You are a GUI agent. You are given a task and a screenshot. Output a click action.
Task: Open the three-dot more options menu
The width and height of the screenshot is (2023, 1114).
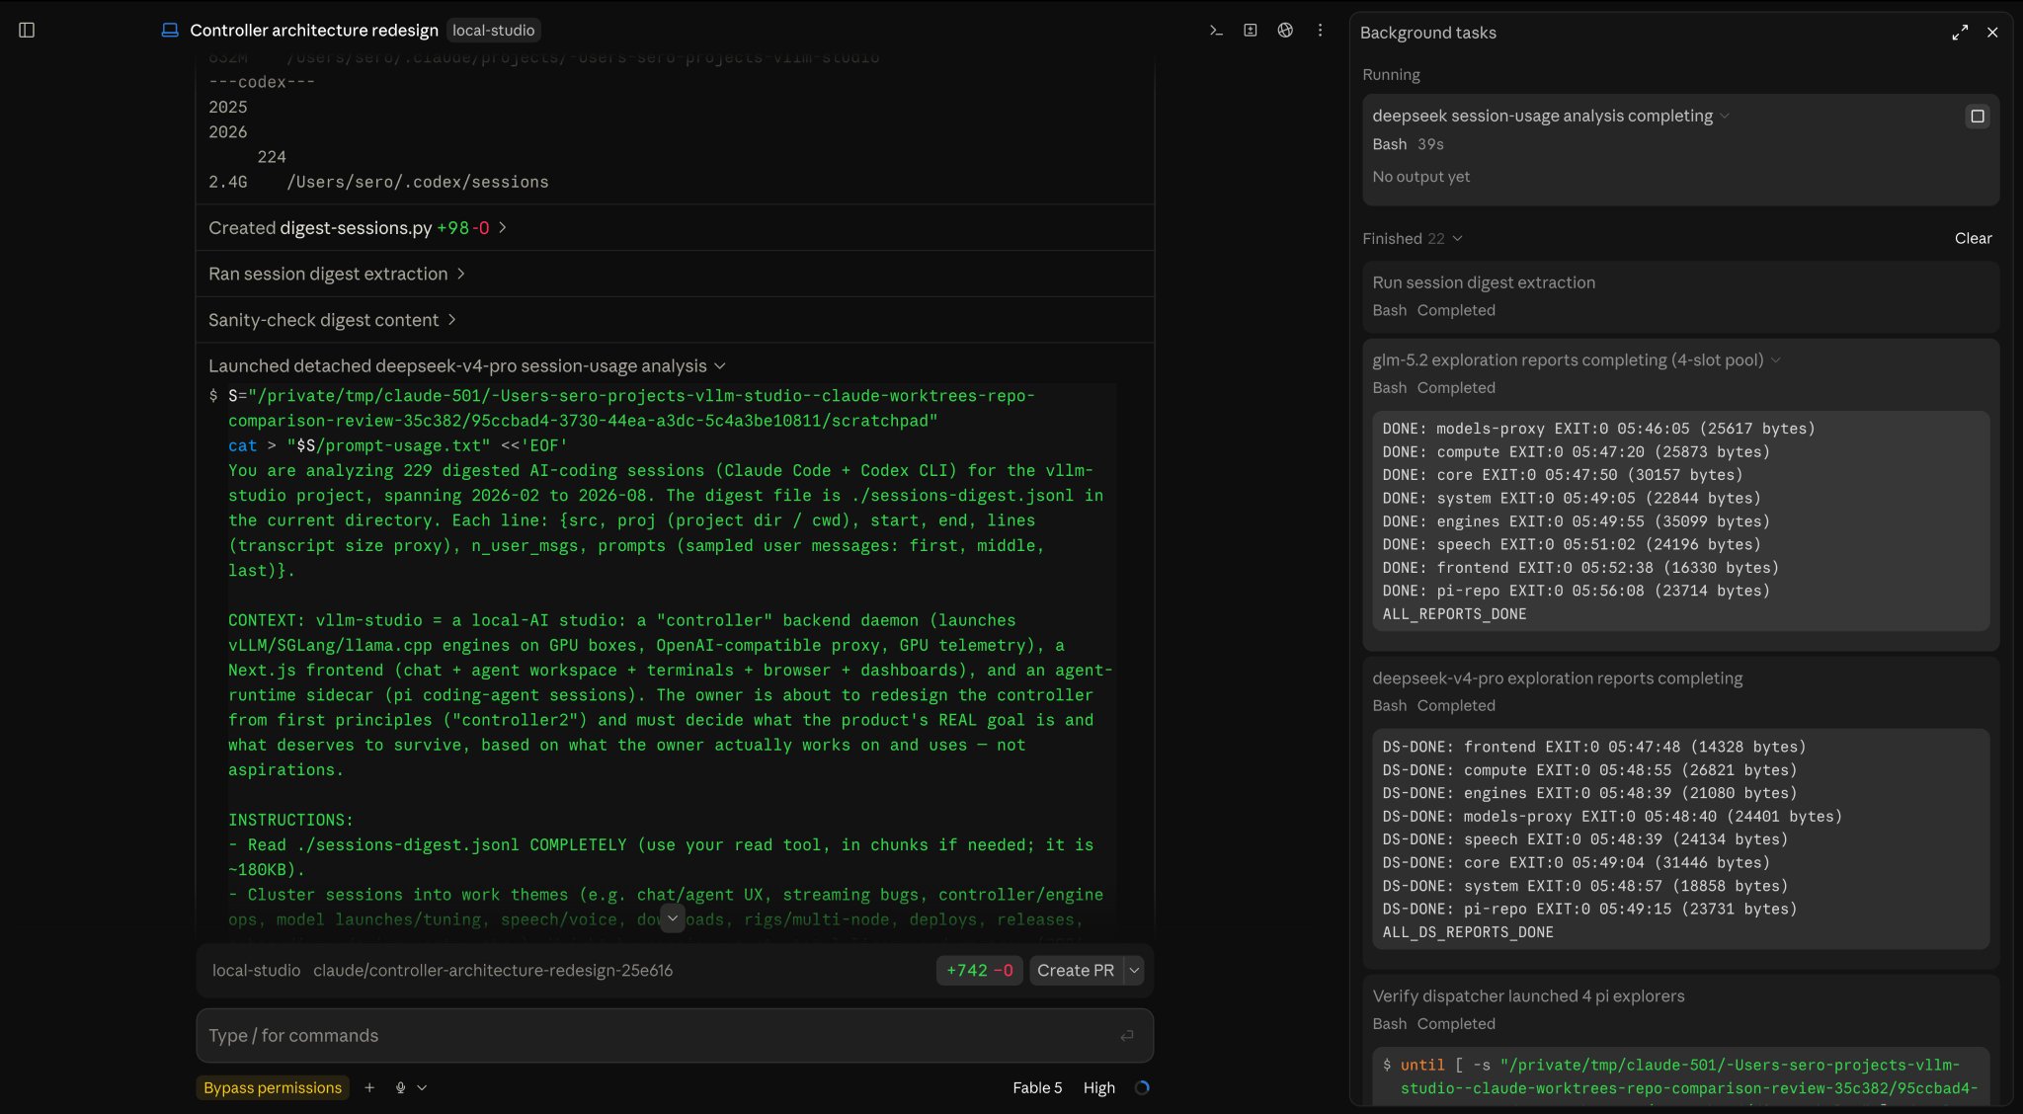coord(1320,31)
